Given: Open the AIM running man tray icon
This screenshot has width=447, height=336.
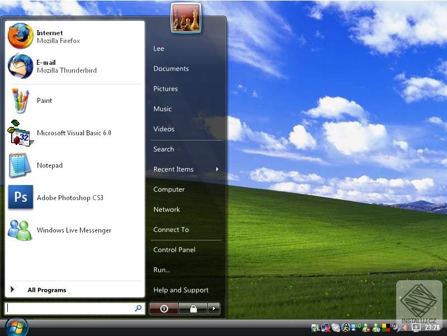Looking at the screenshot, I should [x=346, y=328].
